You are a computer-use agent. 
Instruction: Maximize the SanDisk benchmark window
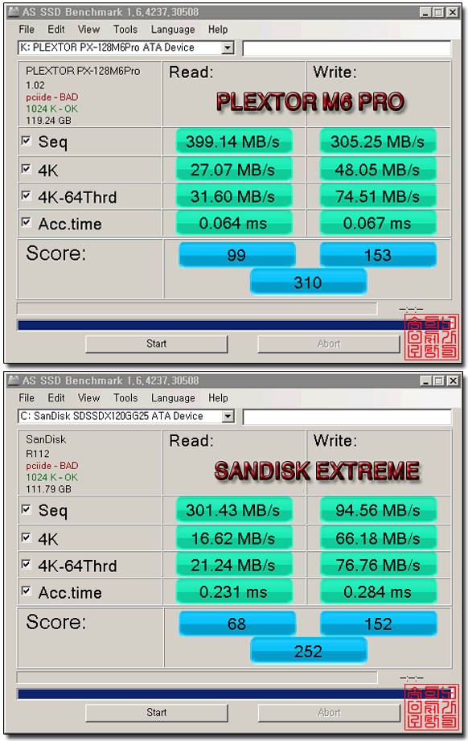point(439,381)
